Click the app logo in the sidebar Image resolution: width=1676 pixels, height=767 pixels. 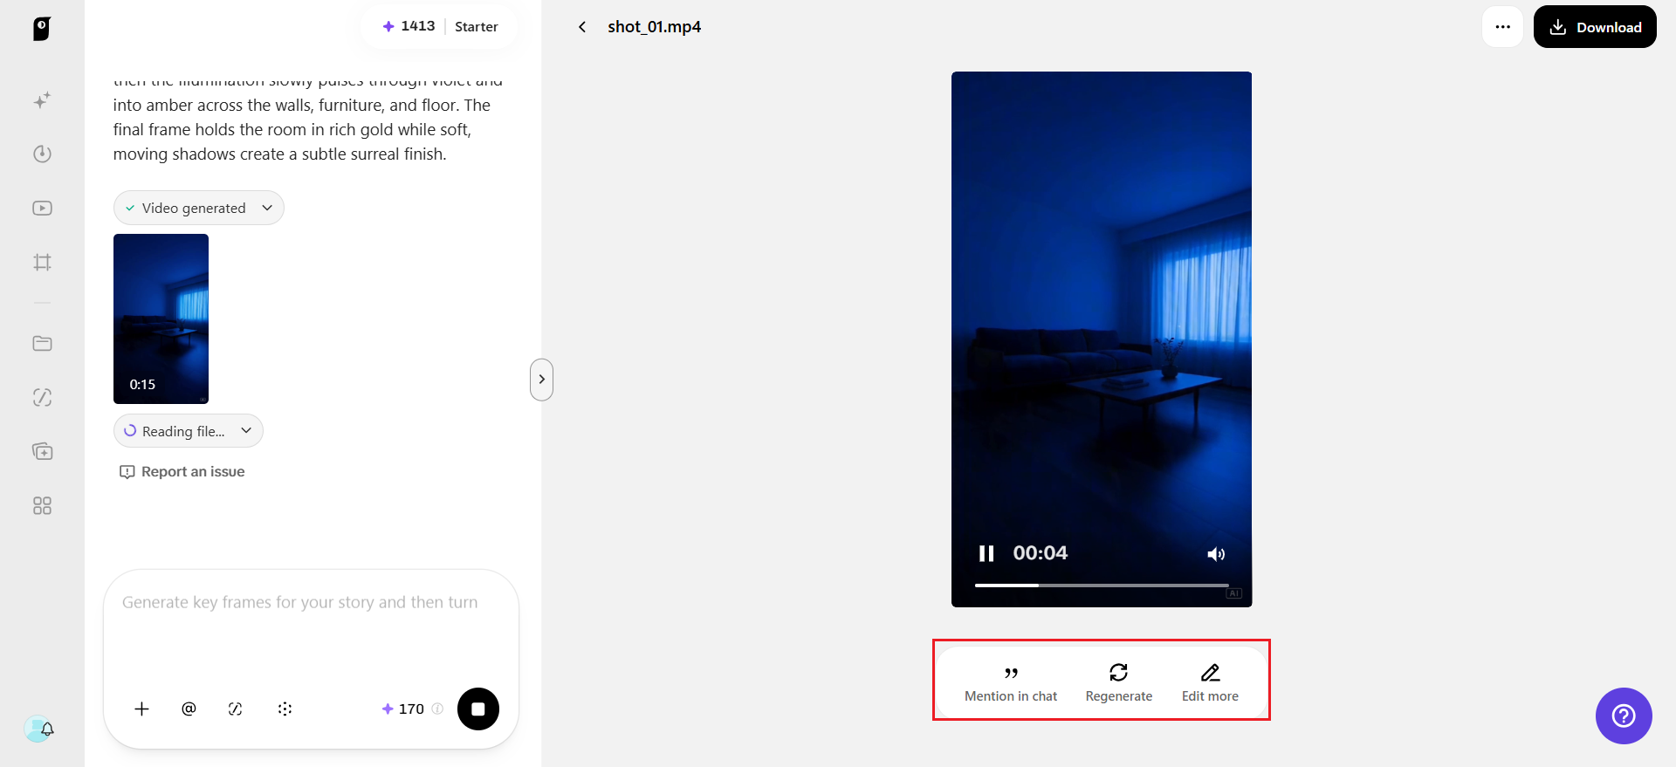[x=42, y=28]
